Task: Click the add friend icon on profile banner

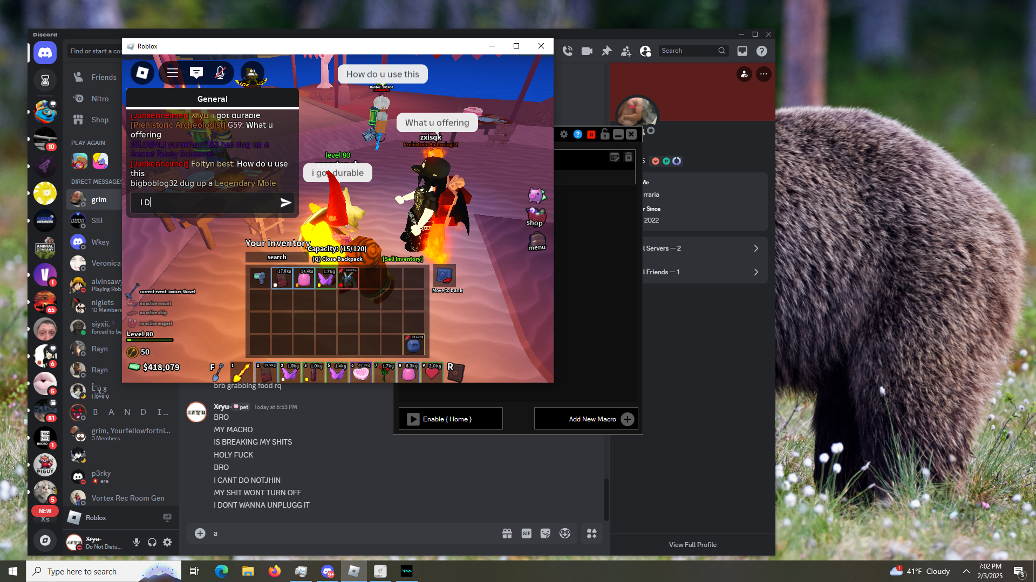Action: tap(744, 74)
